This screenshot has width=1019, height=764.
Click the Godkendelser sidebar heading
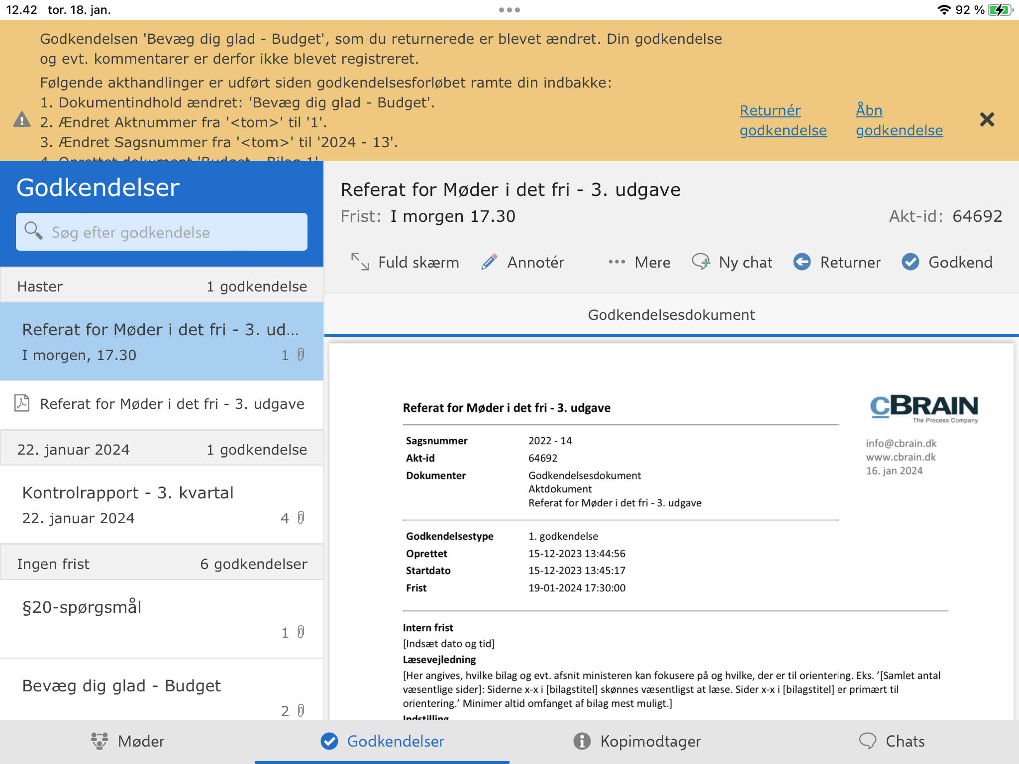coord(98,188)
